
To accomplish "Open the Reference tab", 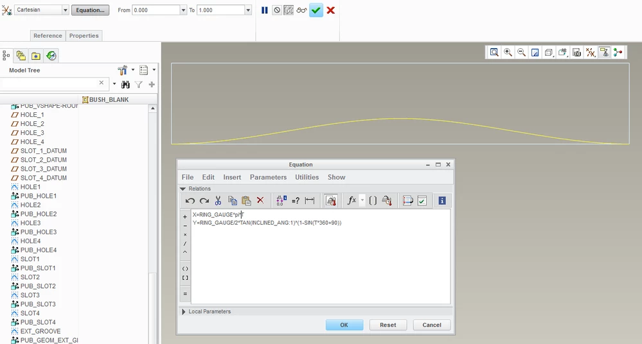I will (48, 35).
